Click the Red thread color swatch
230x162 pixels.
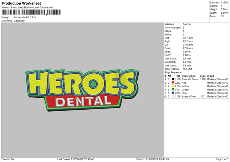point(173,83)
